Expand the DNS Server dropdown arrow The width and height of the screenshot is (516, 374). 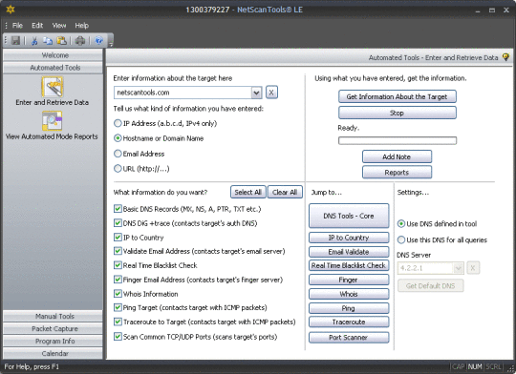[x=459, y=268]
